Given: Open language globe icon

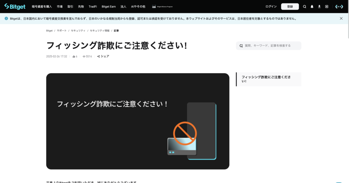Looking at the screenshot, I should coord(327,7).
